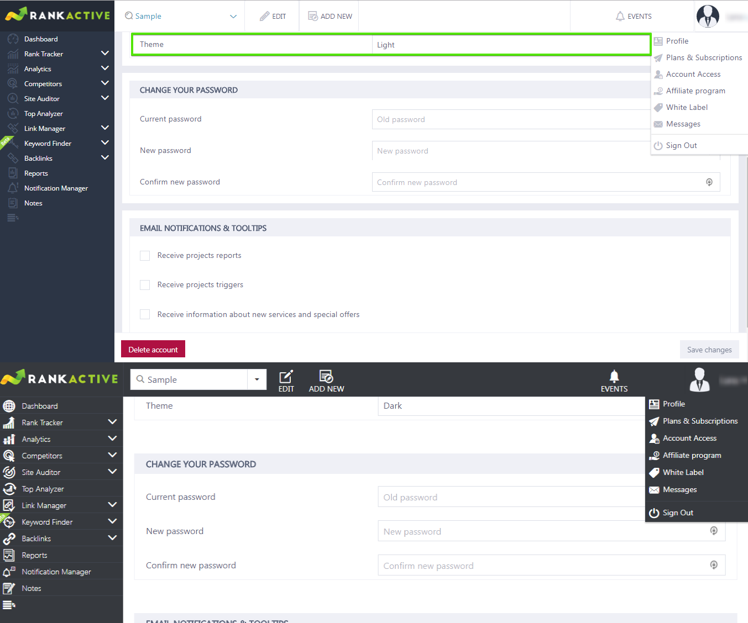Open Dashboard icon in the dark-theme sidebar

(9, 406)
